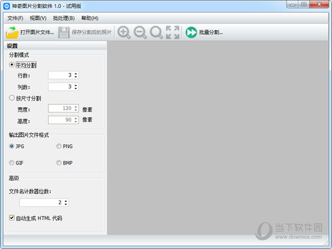The width and height of the screenshot is (332, 249).
Task: Minimize the application window
Action: (293, 4)
